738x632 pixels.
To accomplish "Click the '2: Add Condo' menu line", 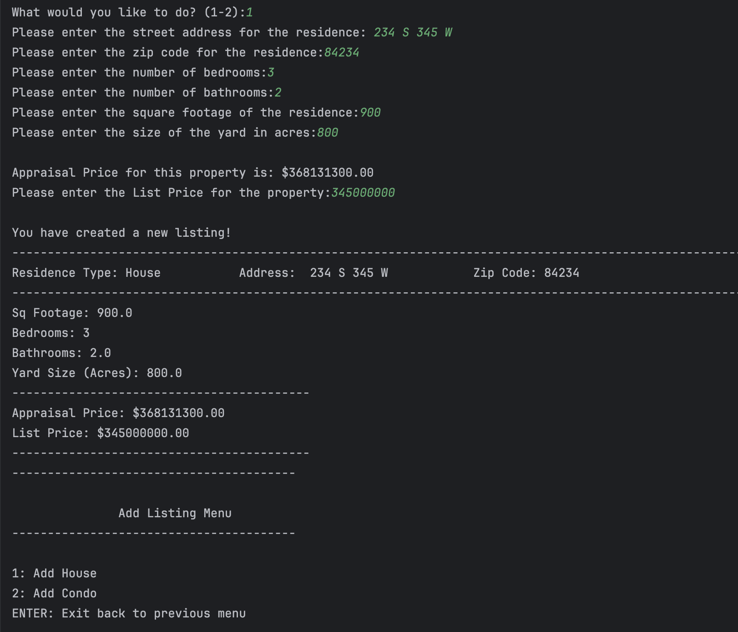I will point(55,593).
